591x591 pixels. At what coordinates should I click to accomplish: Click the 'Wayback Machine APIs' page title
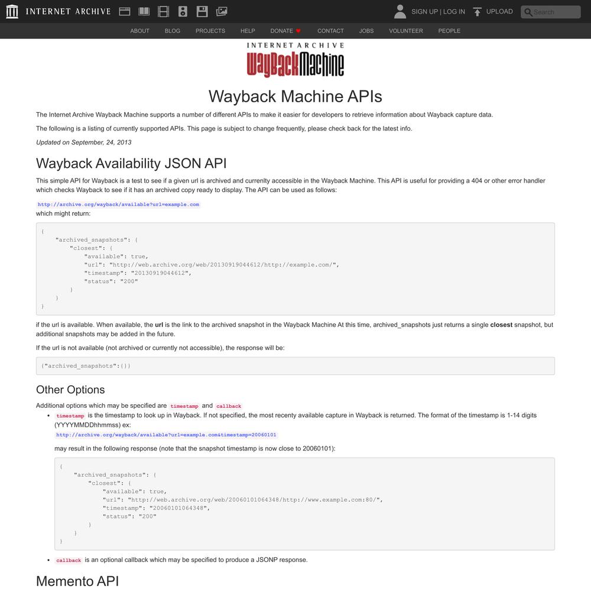click(x=295, y=96)
